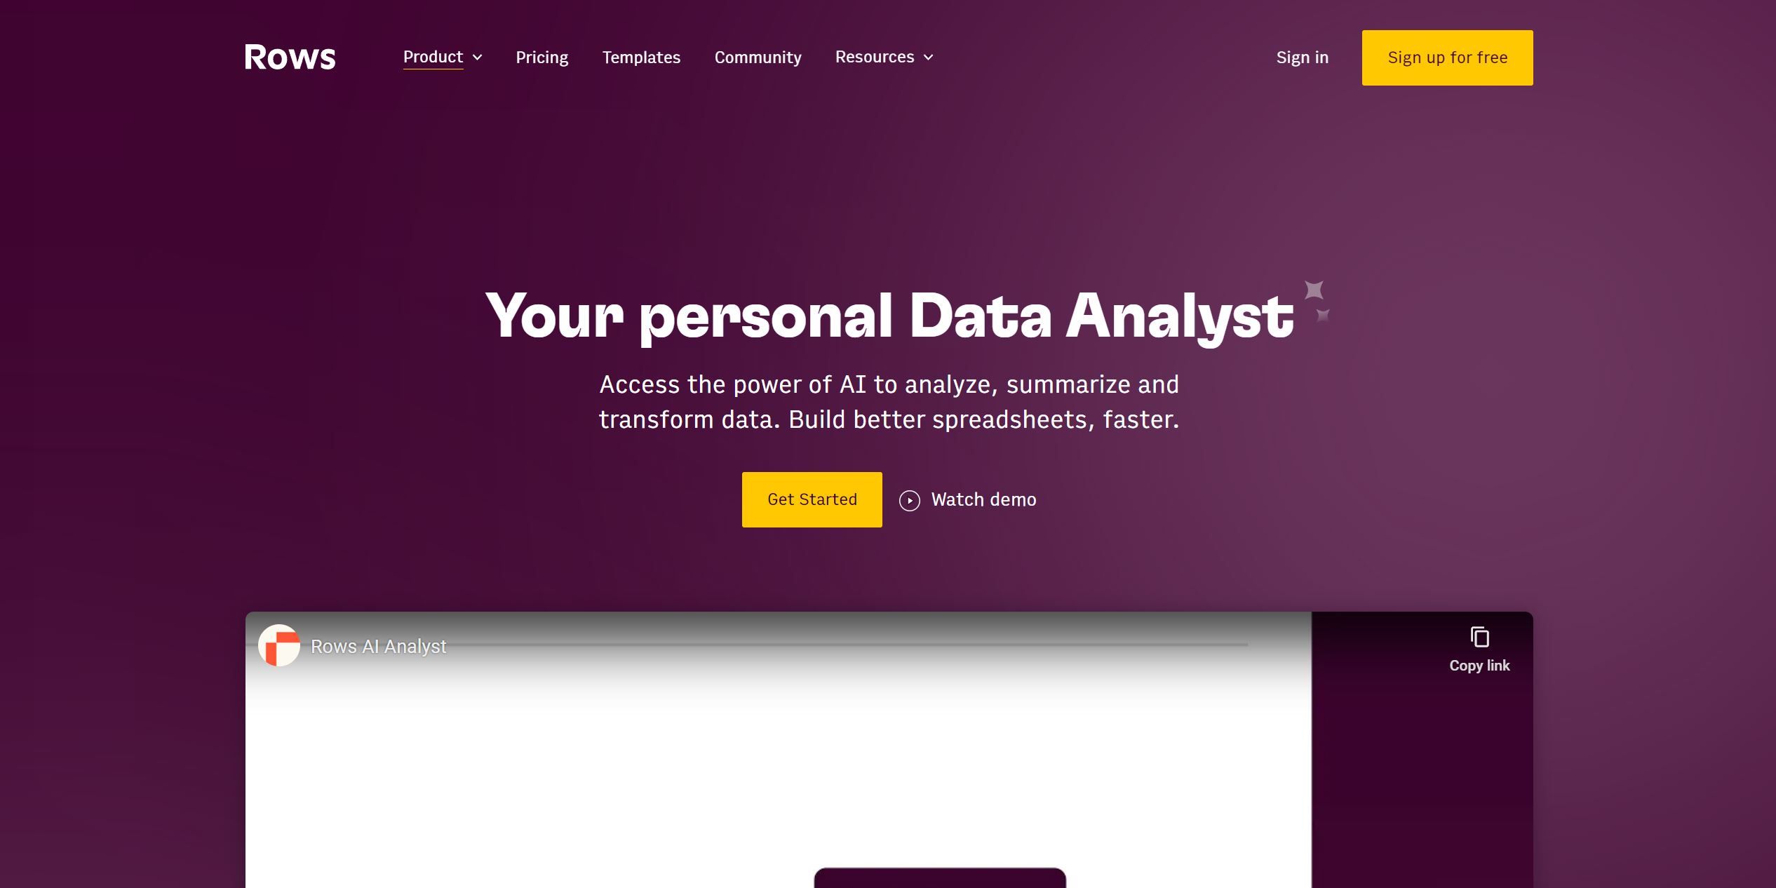Viewport: 1776px width, 888px height.
Task: Click the Get Started button
Action: tap(812, 499)
